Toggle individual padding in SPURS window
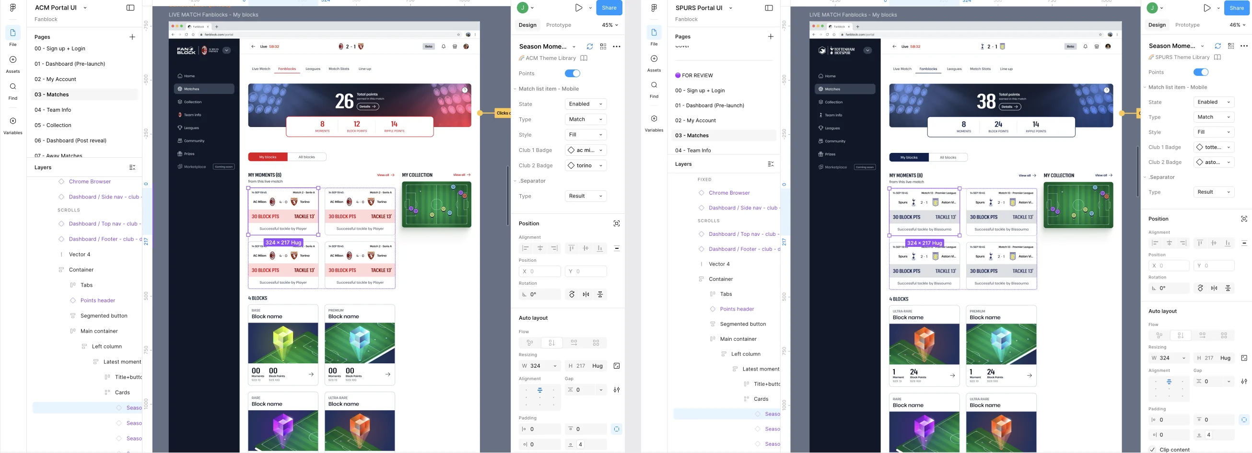Image resolution: width=1252 pixels, height=453 pixels. point(1244,419)
